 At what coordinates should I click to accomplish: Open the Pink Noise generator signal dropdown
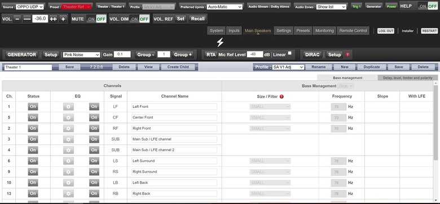tap(81, 55)
